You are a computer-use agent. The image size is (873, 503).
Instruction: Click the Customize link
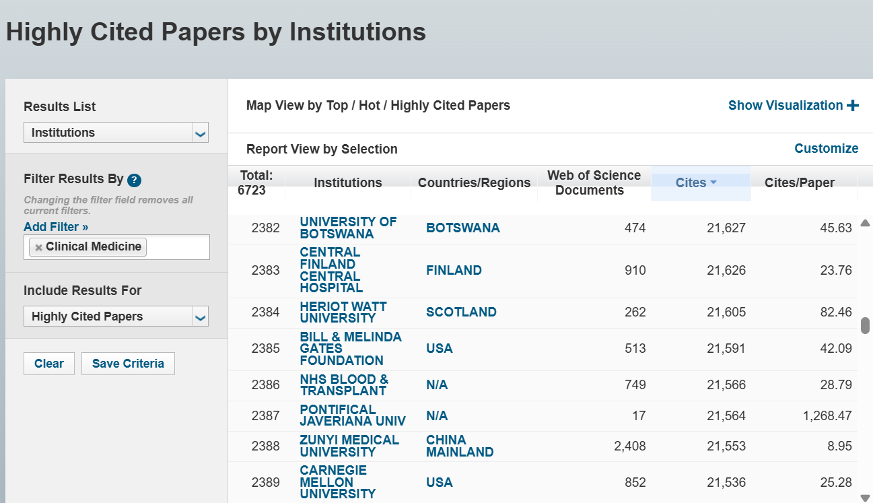tap(826, 148)
